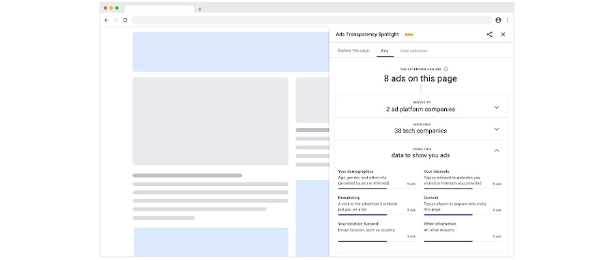
Task: Open the browser profile avatar icon
Action: coord(498,20)
